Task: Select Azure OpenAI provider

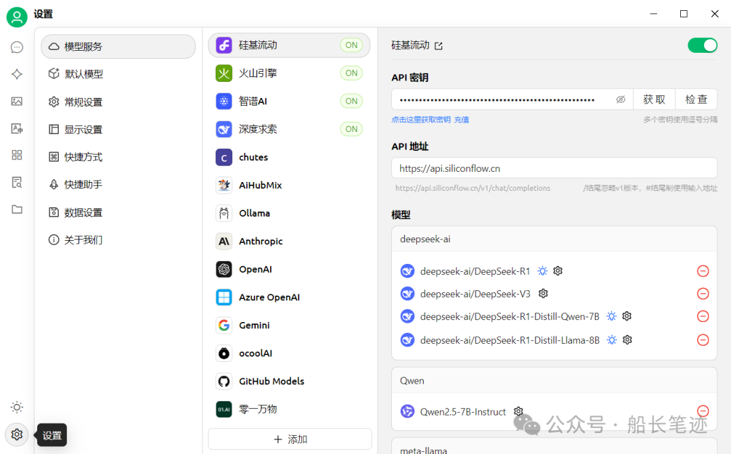Action: click(x=289, y=297)
